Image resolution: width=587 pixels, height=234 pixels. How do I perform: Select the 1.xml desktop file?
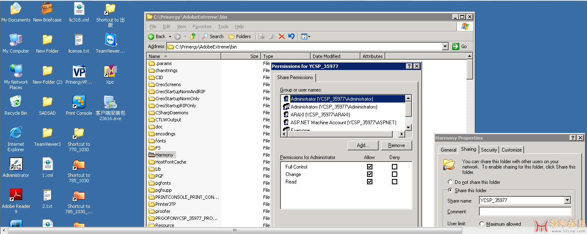coord(47,168)
